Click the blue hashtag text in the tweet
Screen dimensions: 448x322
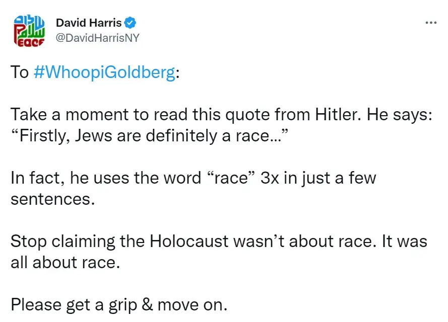(104, 72)
